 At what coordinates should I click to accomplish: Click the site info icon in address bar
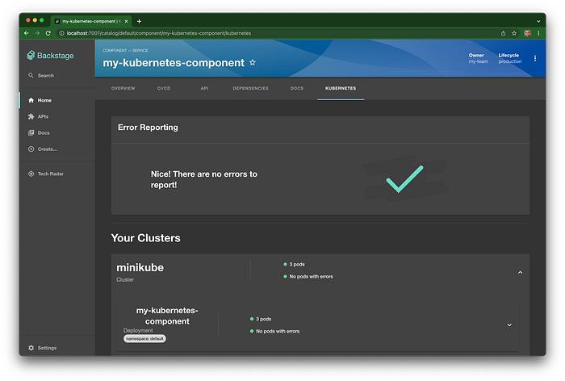coord(61,33)
